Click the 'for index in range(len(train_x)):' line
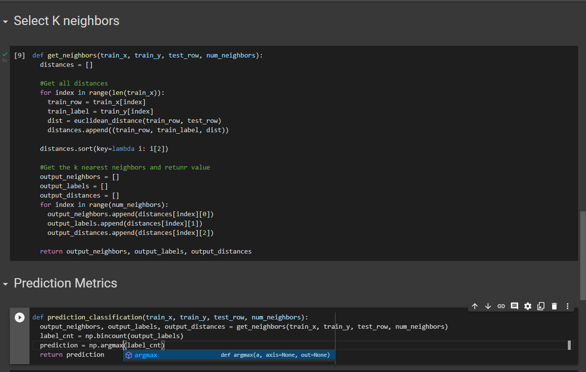 tap(102, 93)
